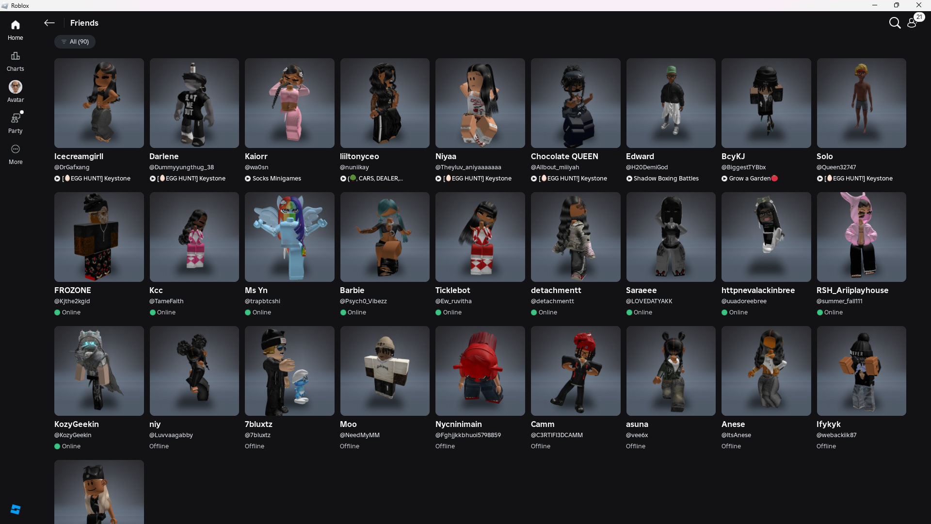
Task: Open the More options icon
Action: tap(15, 149)
